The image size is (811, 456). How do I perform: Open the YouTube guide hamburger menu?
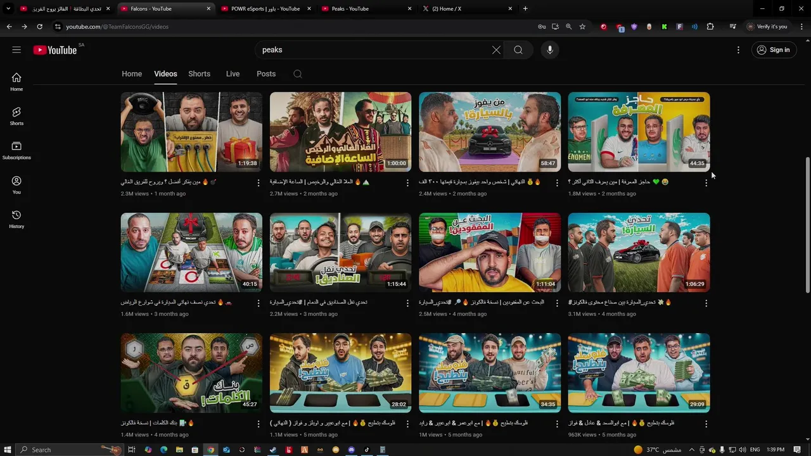tap(16, 50)
